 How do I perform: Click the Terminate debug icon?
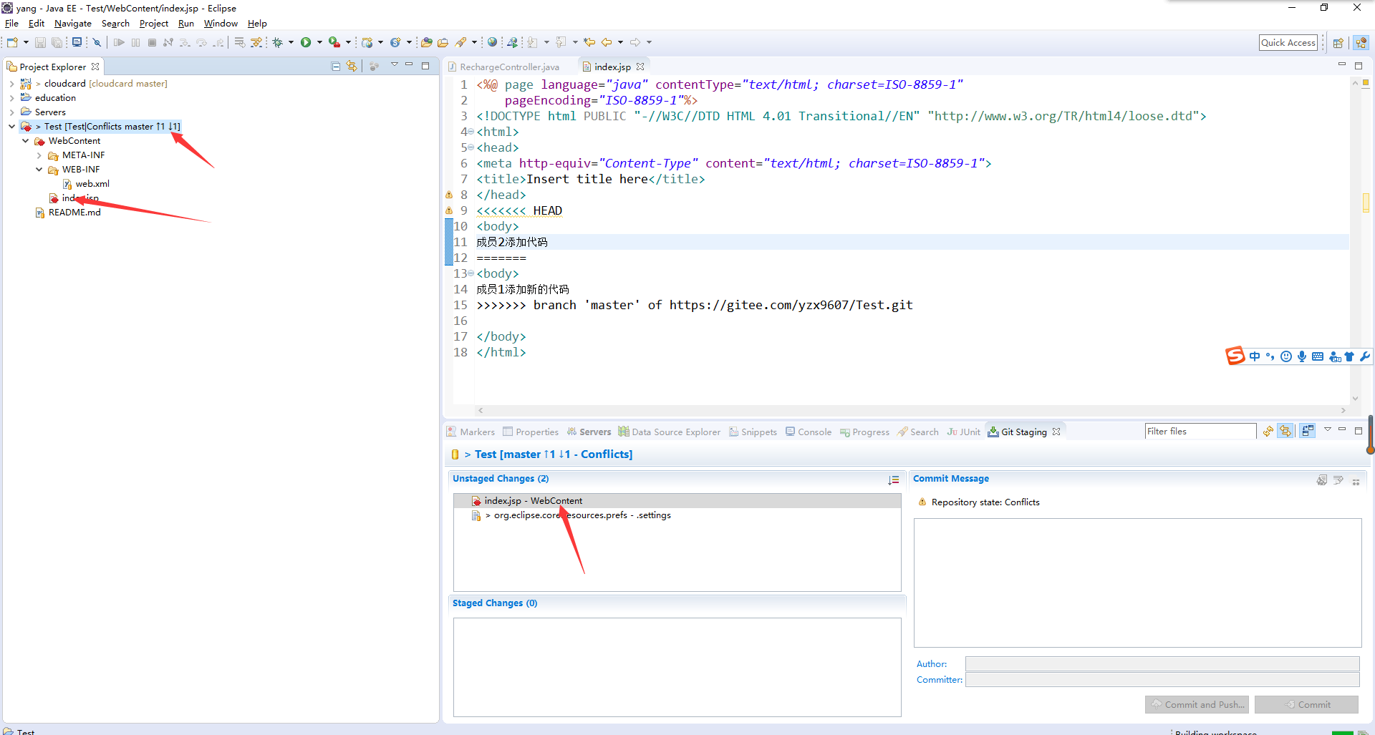[x=152, y=42]
